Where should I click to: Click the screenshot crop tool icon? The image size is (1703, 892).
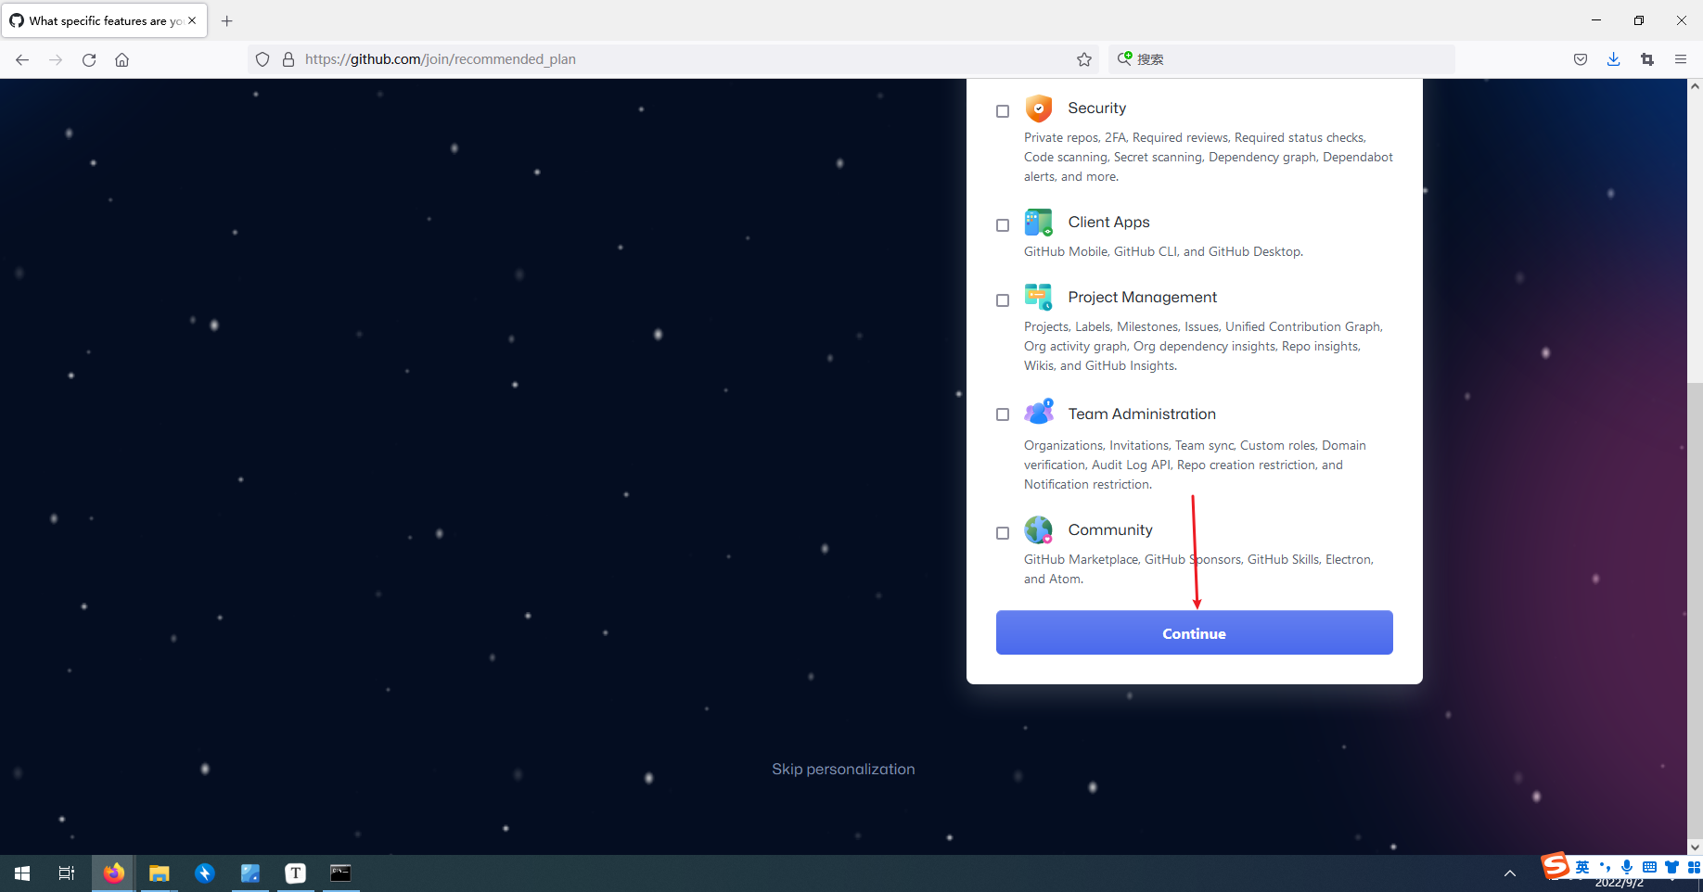(x=1647, y=59)
